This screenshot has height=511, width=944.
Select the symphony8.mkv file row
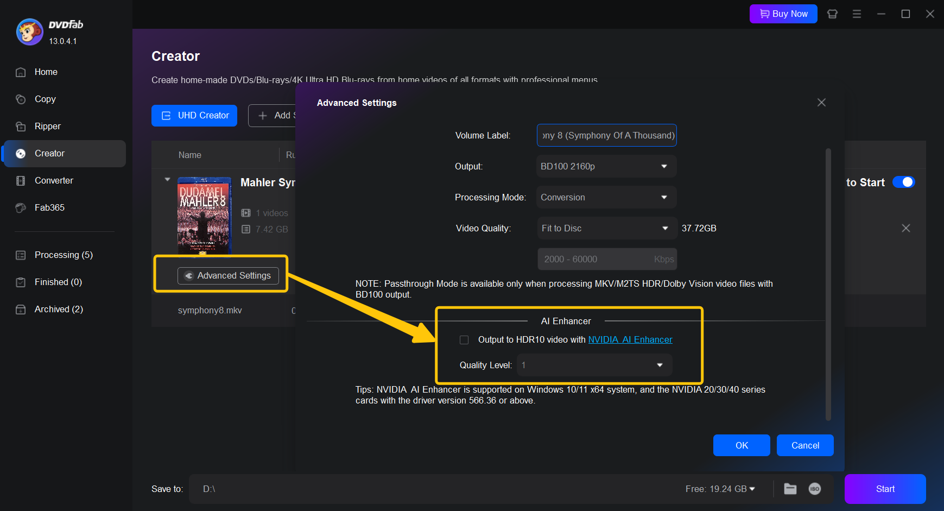[224, 311]
